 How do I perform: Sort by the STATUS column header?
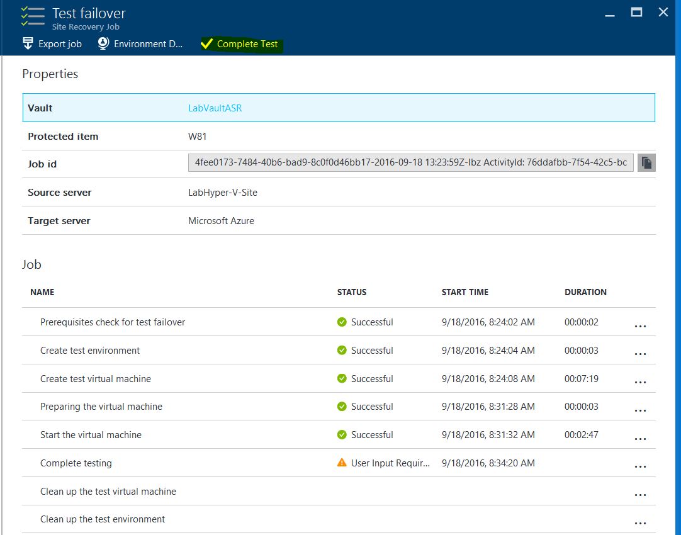352,292
